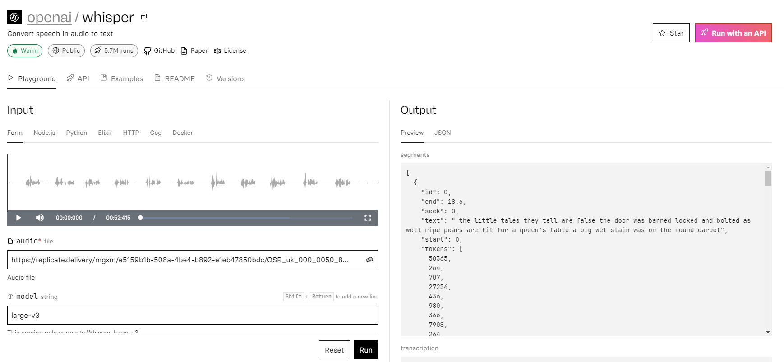784x362 pixels.
Task: Play the audio clip
Action: [18, 218]
